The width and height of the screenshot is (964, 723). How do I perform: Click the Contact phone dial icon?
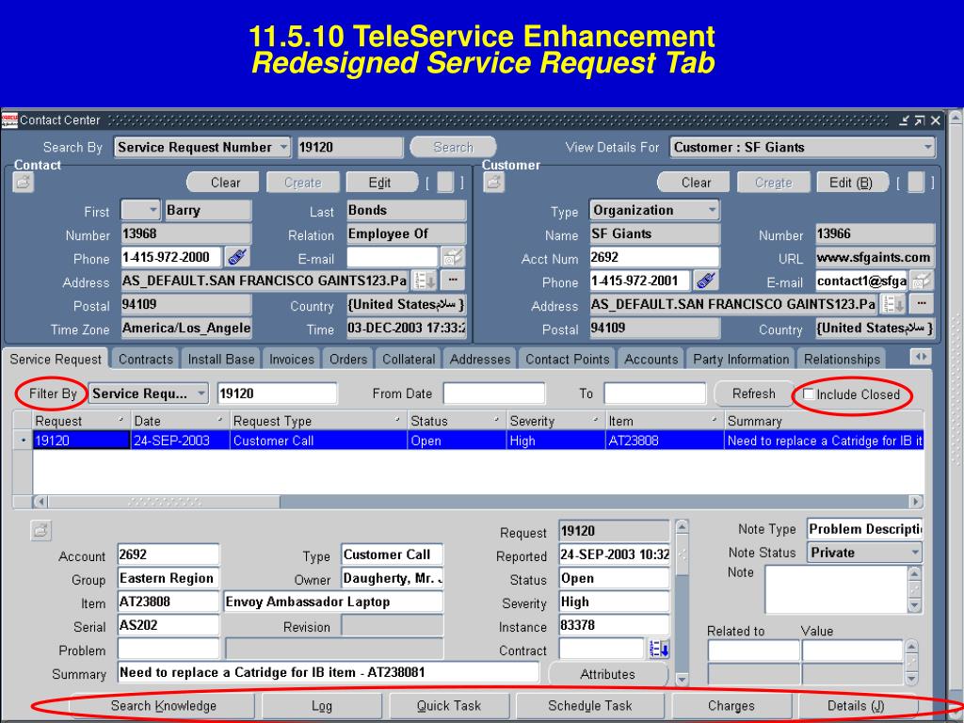237,257
